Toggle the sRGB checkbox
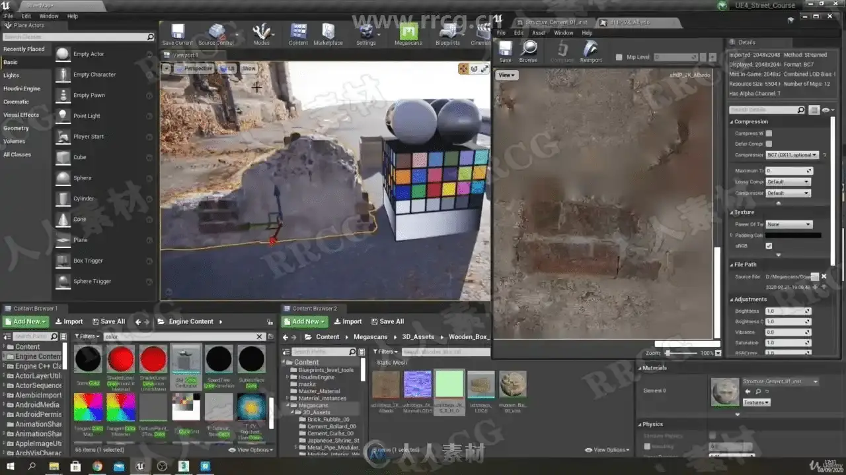This screenshot has width=846, height=475. point(769,246)
